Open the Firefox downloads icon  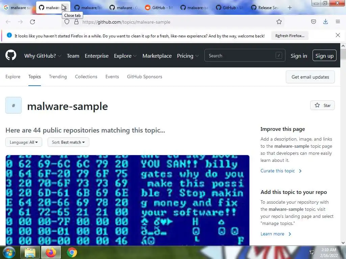325,22
